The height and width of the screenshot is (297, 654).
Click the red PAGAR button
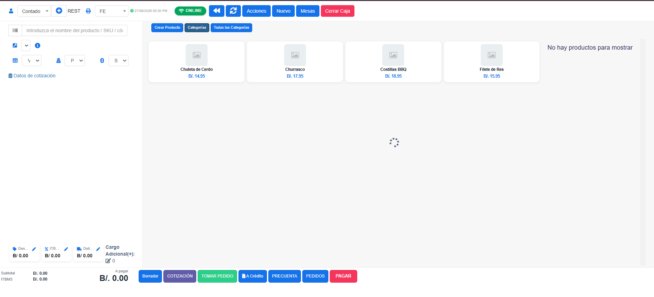[x=343, y=276]
